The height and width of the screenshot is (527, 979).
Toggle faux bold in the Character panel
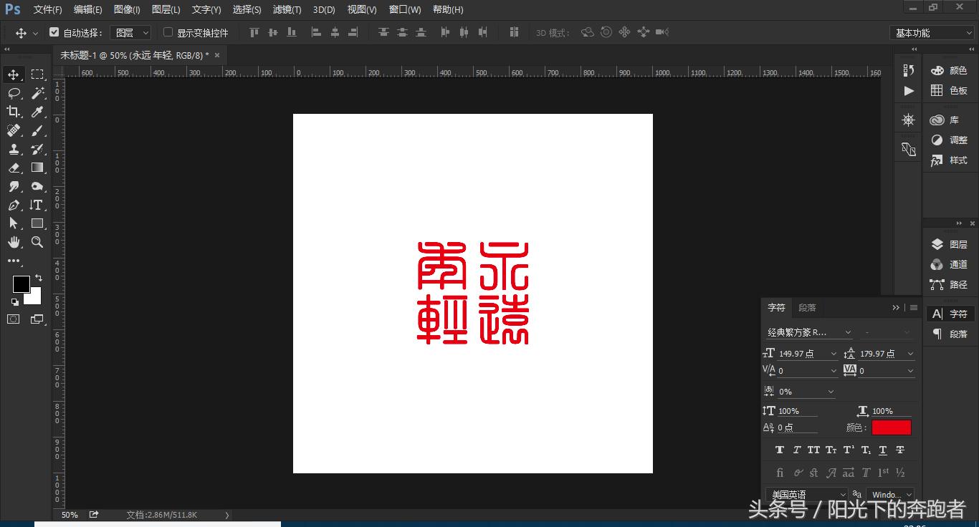(x=779, y=450)
